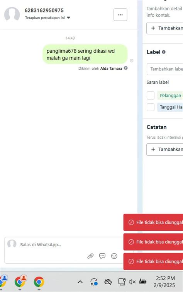Click the info icon beside Label heading

click(x=164, y=52)
